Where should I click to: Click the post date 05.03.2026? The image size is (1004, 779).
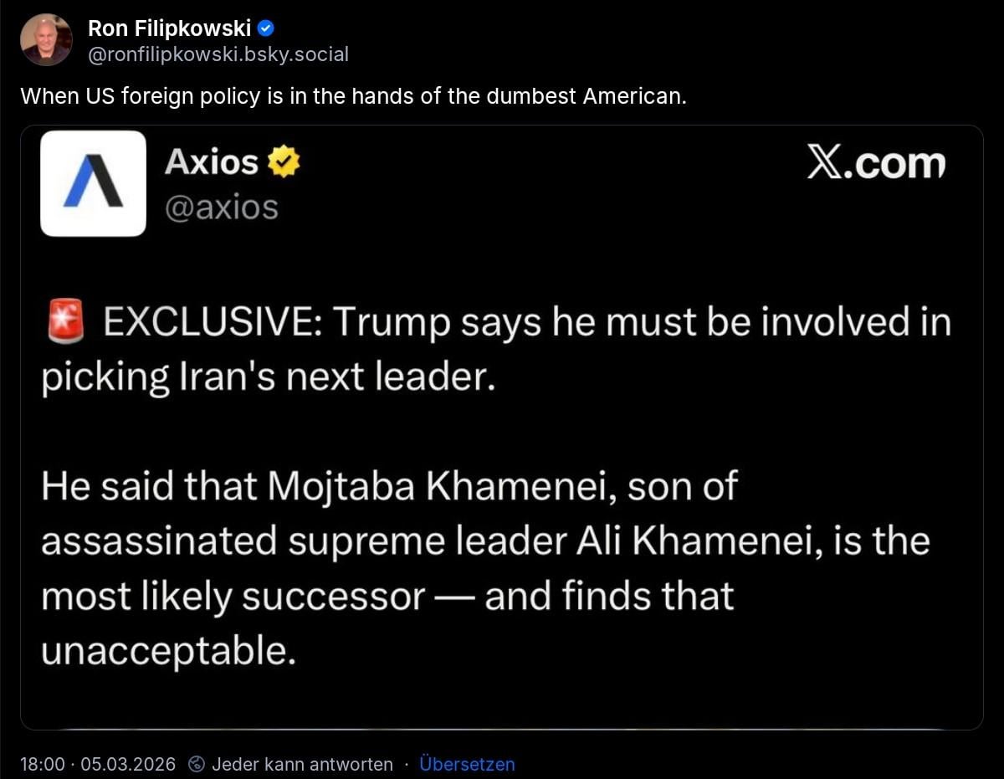point(130,764)
